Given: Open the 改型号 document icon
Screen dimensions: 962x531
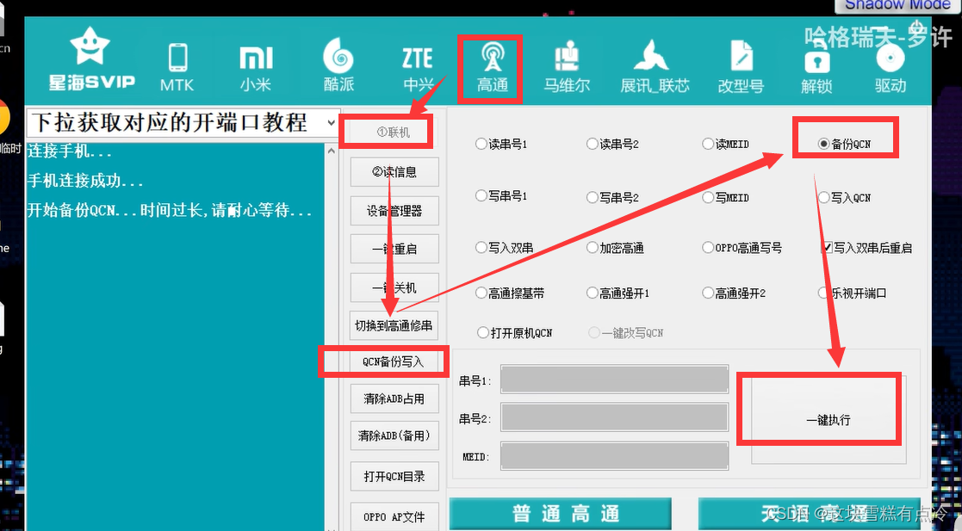Looking at the screenshot, I should pyautogui.click(x=742, y=67).
